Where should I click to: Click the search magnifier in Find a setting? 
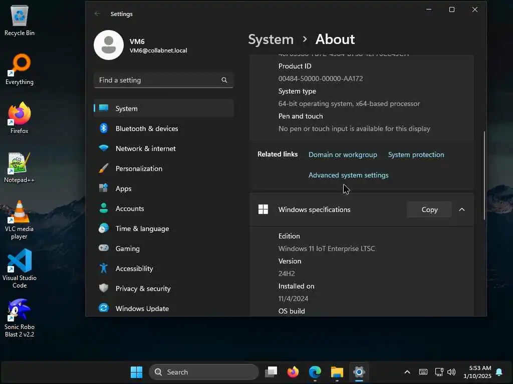pos(224,80)
